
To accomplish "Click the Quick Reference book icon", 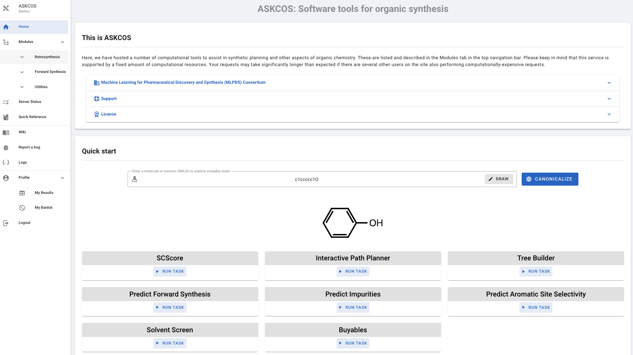I will [x=6, y=117].
